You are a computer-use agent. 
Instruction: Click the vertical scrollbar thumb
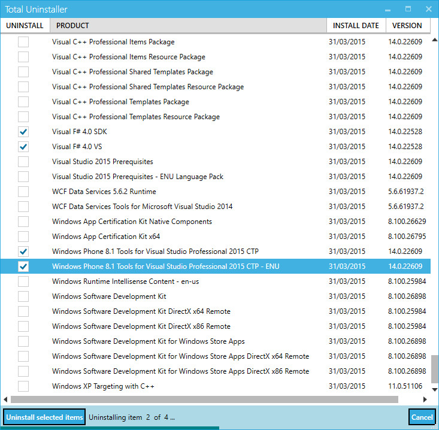click(x=435, y=369)
